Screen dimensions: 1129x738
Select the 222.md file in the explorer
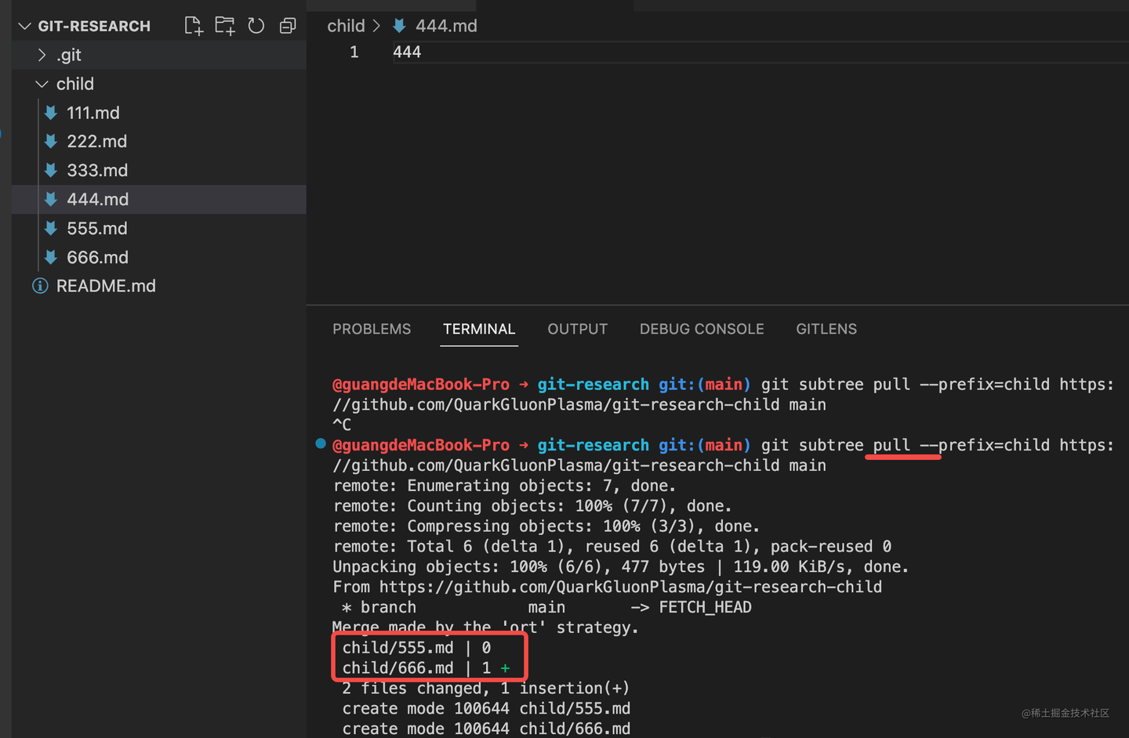(x=96, y=141)
